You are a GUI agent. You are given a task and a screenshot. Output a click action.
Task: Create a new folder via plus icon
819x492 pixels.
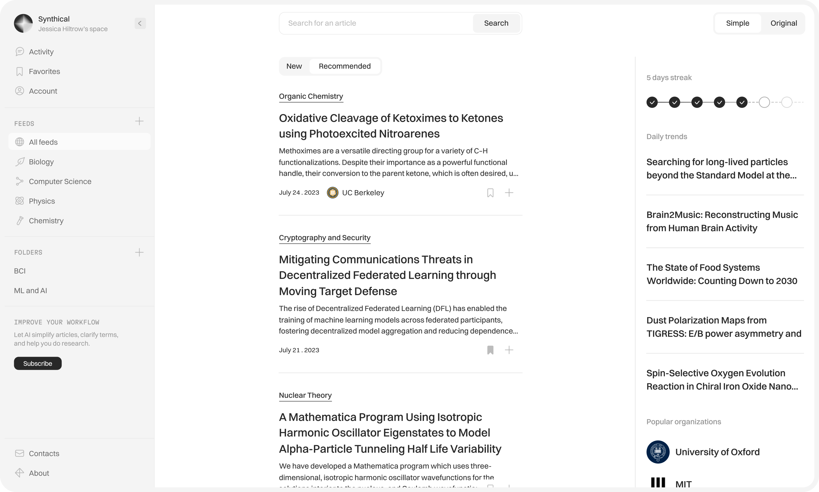point(139,252)
